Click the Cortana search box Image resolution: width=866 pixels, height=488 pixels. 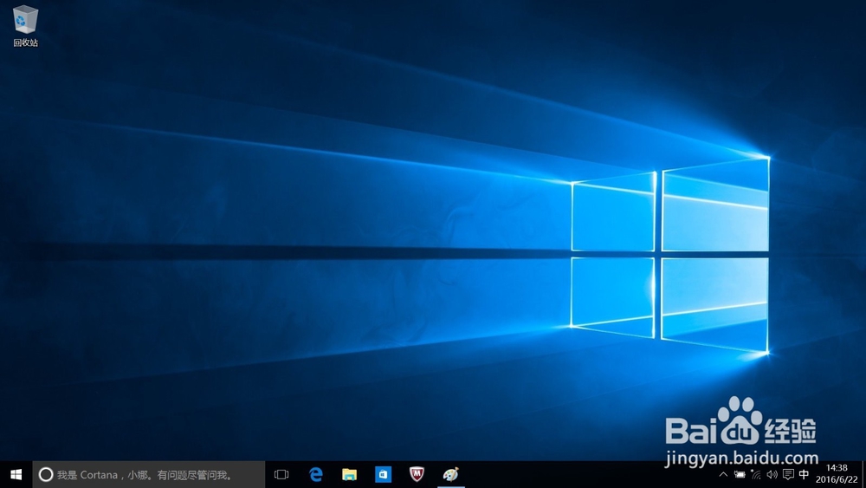coord(149,474)
